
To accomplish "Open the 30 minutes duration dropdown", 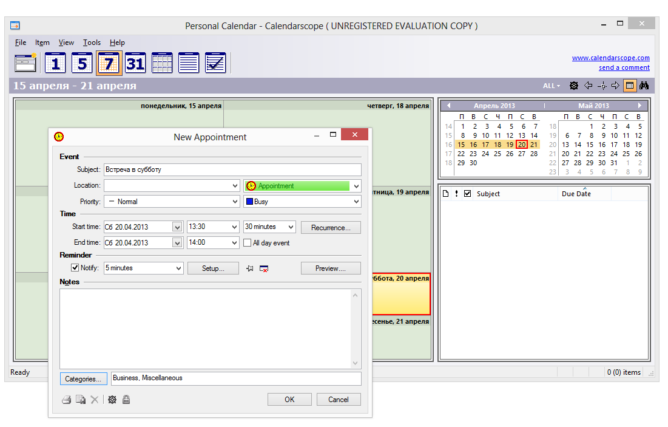I will tap(291, 227).
